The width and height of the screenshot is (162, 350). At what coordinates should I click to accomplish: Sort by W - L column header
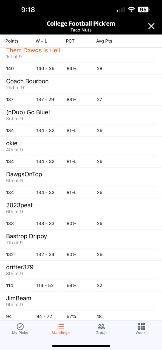41,41
